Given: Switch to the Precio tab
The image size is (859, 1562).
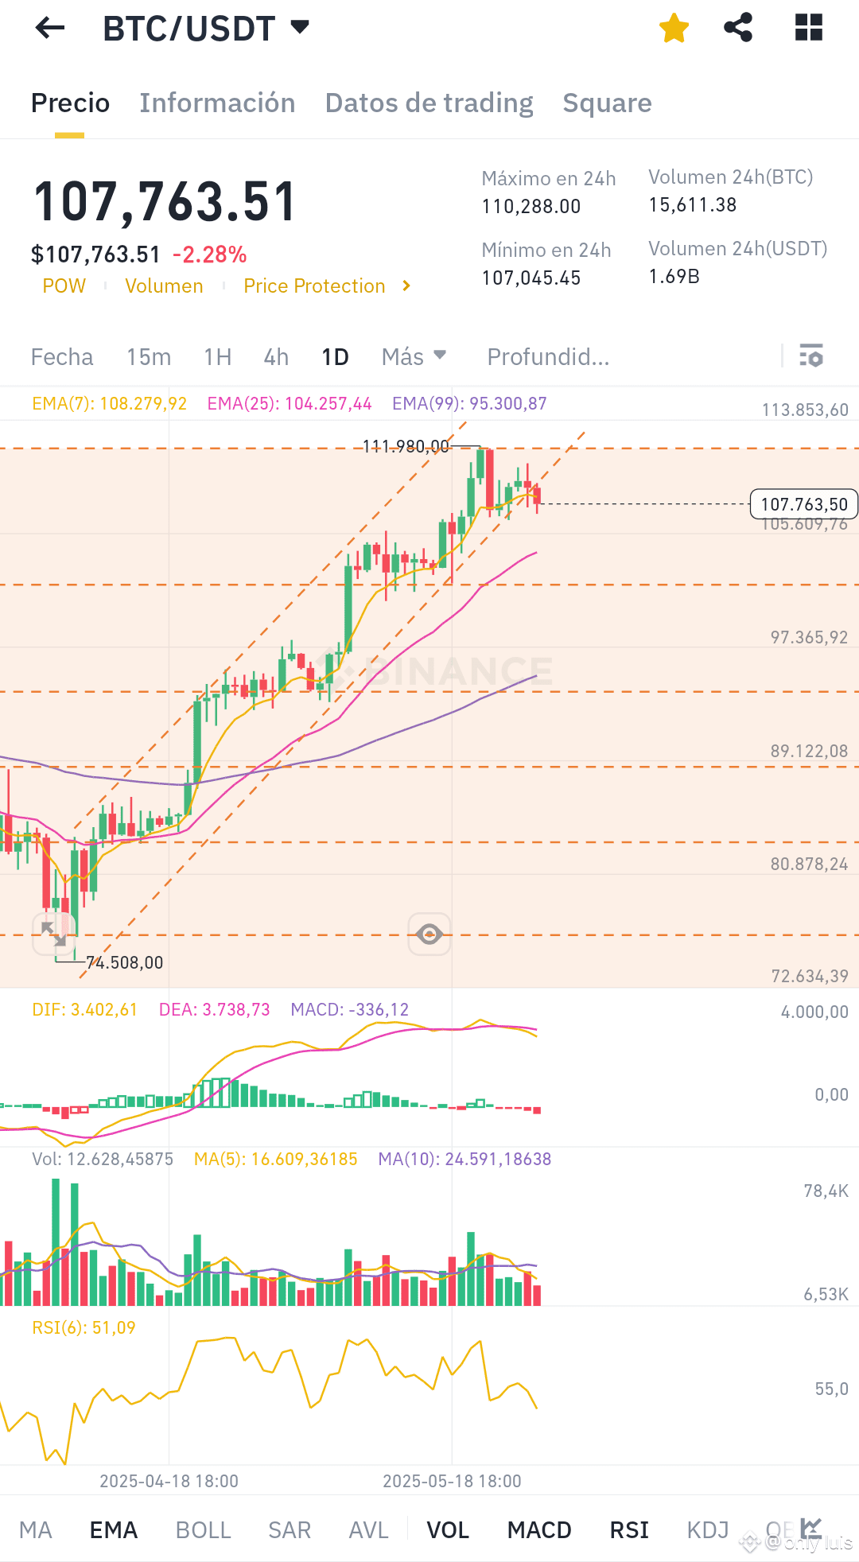Looking at the screenshot, I should pyautogui.click(x=70, y=103).
